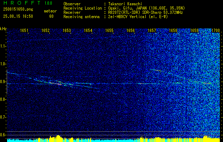
Task: Click the meteor count 60
Action: coord(51,16)
